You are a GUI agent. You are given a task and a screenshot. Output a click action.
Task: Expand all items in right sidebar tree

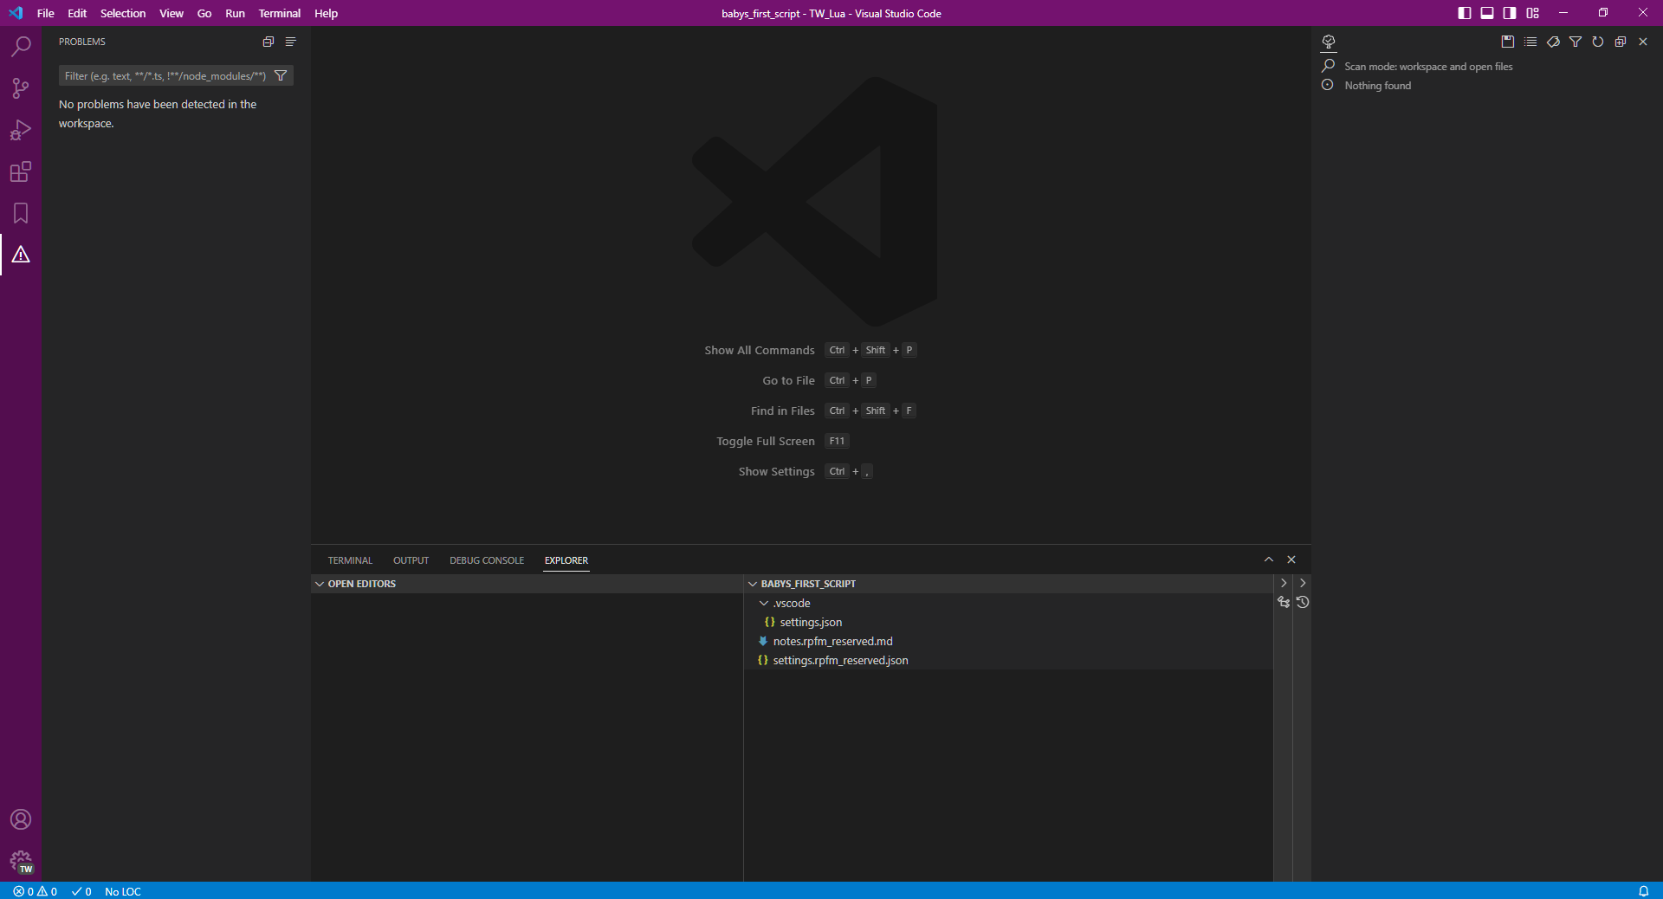click(x=1621, y=42)
